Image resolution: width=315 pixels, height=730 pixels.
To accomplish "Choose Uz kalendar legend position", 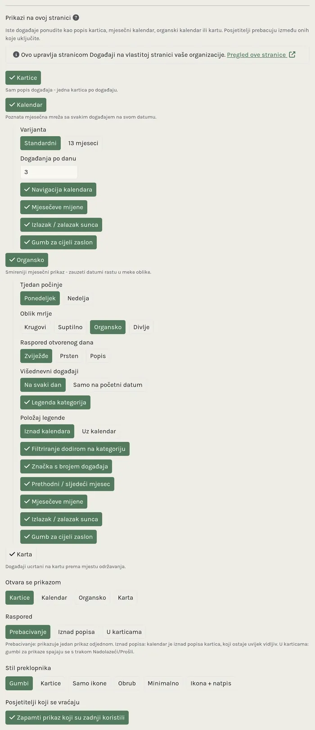I will (99, 431).
